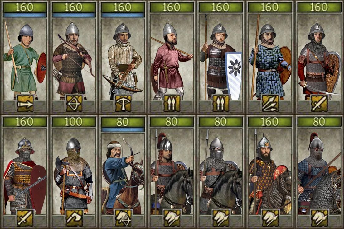
Task: Select the spearman with flower-emblem shield
Action: [x=221, y=57]
